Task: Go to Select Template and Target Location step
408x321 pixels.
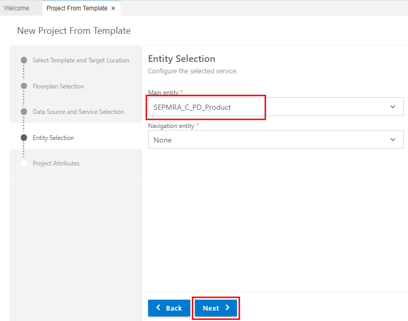Action: coord(81,60)
